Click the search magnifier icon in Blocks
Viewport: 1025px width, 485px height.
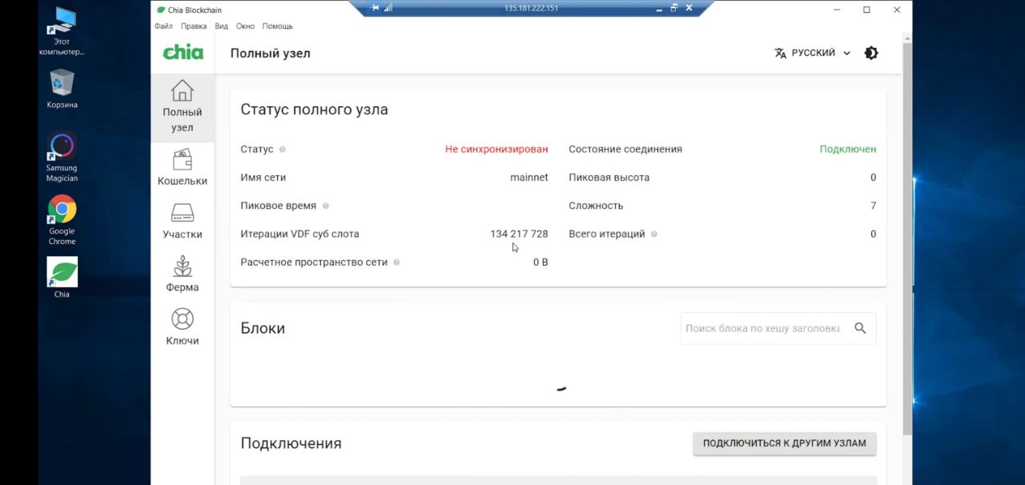860,328
